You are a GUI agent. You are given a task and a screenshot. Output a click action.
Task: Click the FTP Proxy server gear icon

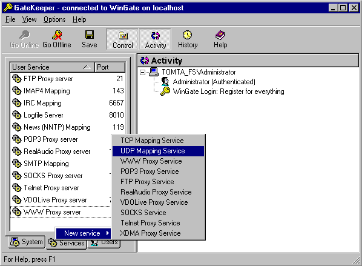click(16, 79)
